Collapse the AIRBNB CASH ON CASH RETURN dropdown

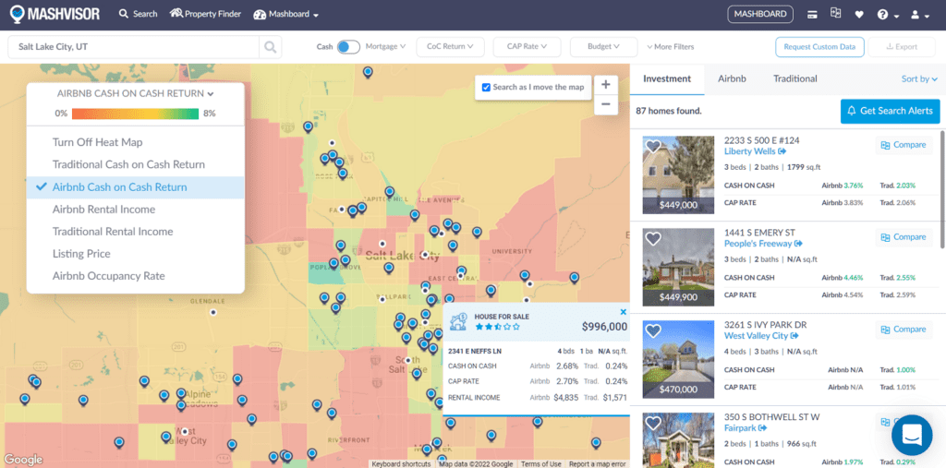(135, 93)
